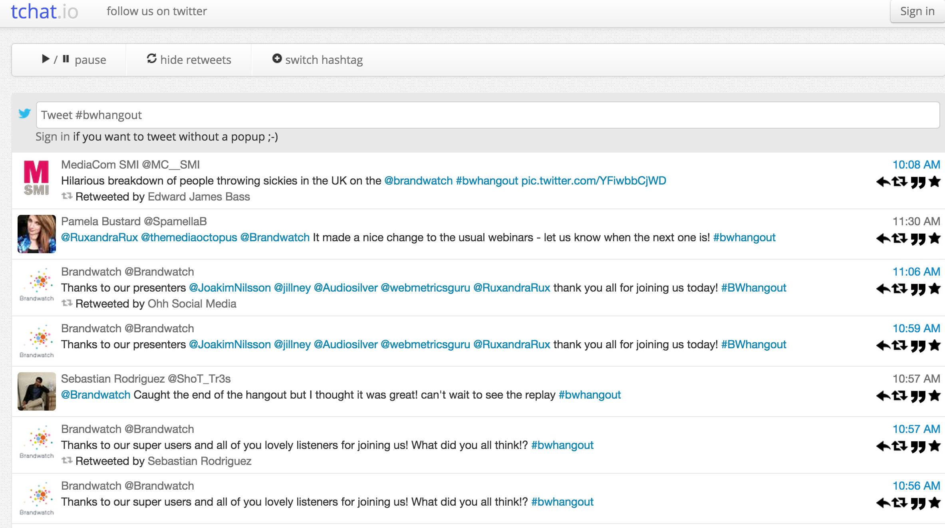Image resolution: width=945 pixels, height=528 pixels.
Task: Open Brandwatch avatar on 11:06 AM tweet
Action: [x=36, y=284]
